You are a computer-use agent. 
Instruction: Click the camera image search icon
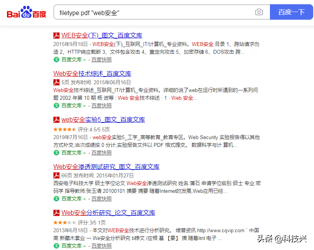(x=259, y=12)
